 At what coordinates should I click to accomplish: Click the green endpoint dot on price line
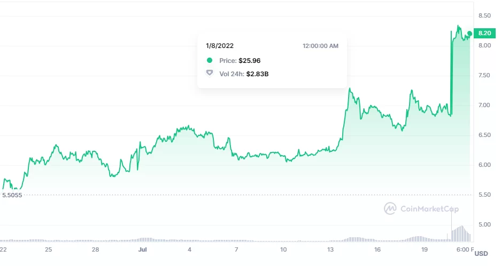pos(469,34)
